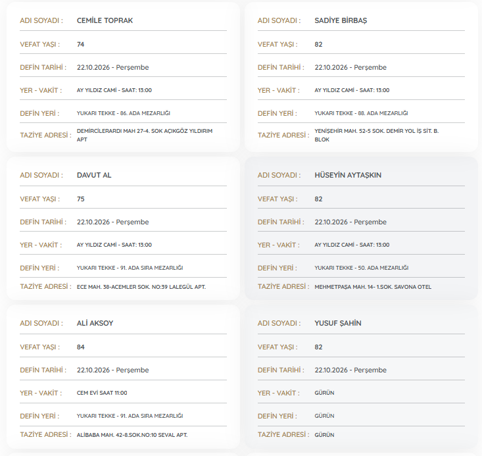Click TAZİYE ADRESİ label in Cemile Toprak card
This screenshot has height=456, width=482.
click(x=45, y=136)
